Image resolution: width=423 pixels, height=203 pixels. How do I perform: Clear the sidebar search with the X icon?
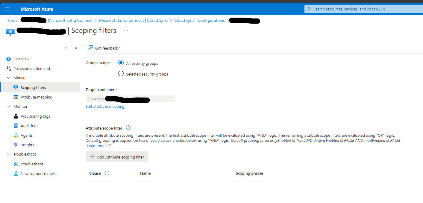pos(66,48)
